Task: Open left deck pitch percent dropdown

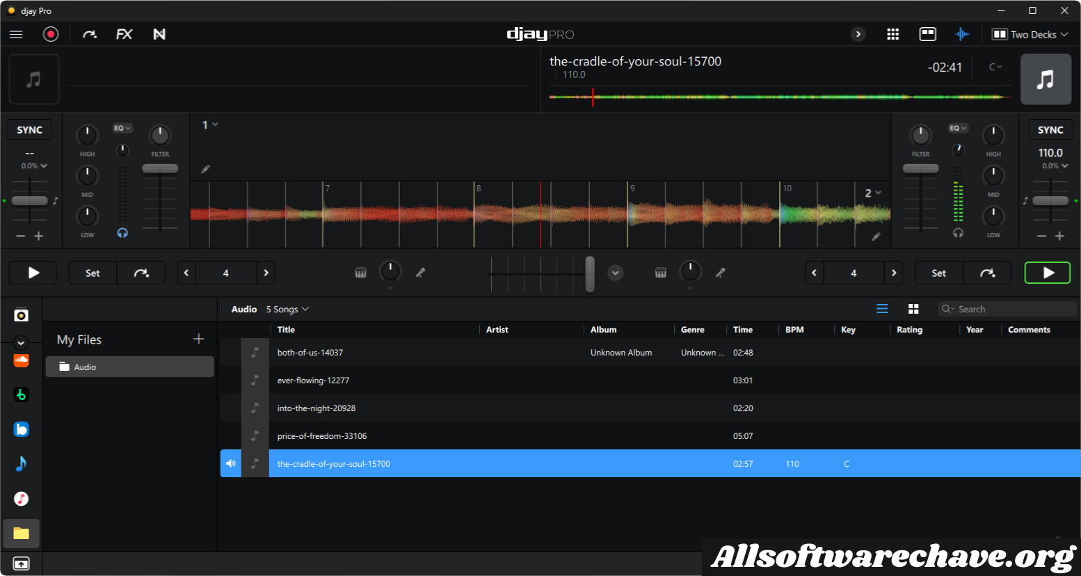Action: [34, 166]
